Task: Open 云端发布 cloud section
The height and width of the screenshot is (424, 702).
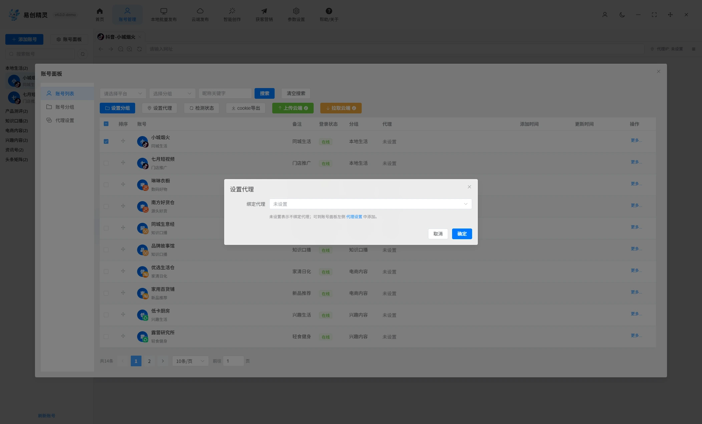Action: coord(200,15)
